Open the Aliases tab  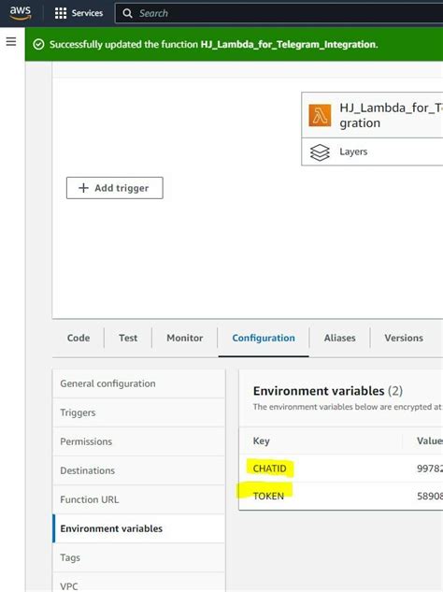click(339, 338)
